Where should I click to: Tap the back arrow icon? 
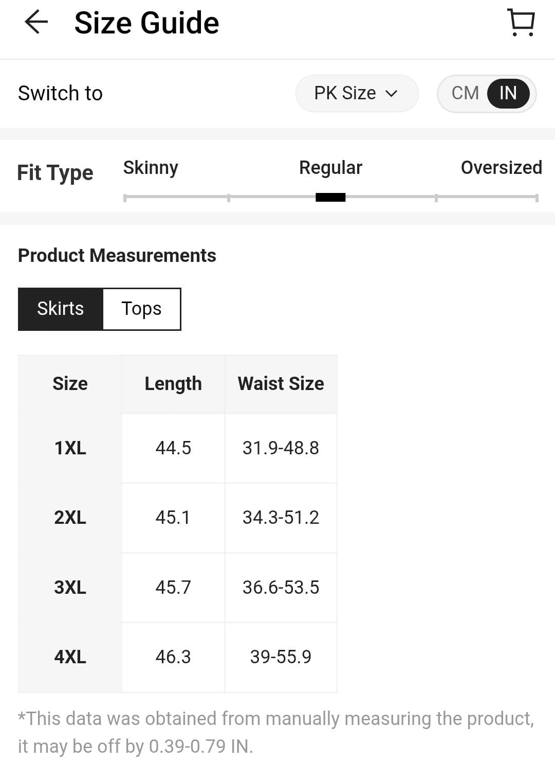tap(36, 23)
